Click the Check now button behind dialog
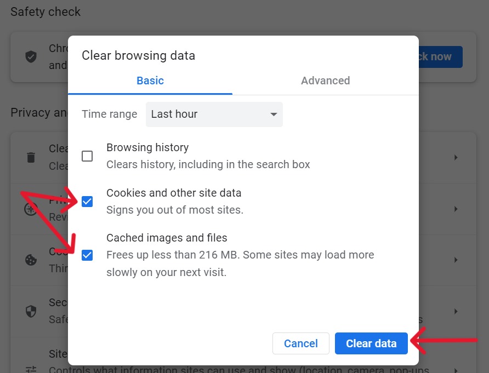 pyautogui.click(x=441, y=57)
